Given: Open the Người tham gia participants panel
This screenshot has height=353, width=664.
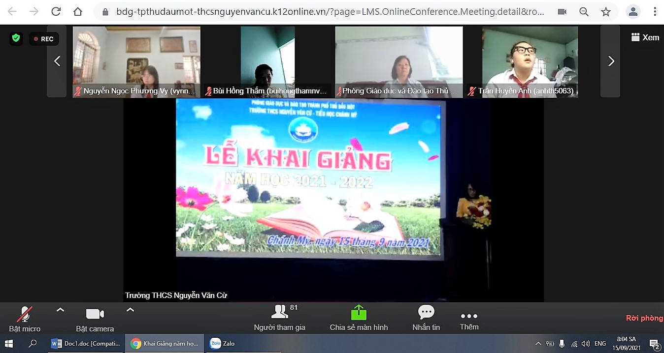Looking at the screenshot, I should point(279,317).
